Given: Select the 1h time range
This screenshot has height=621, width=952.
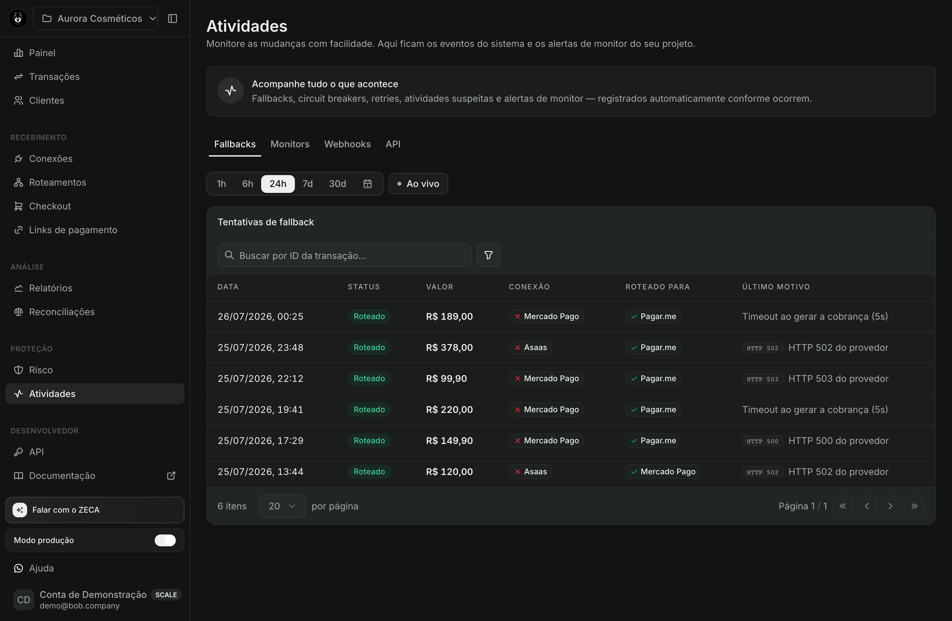Looking at the screenshot, I should click(x=221, y=184).
